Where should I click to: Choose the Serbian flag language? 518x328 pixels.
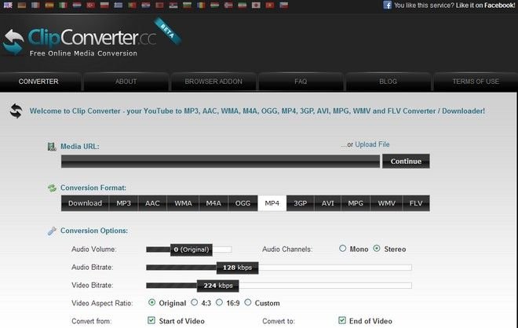click(173, 5)
